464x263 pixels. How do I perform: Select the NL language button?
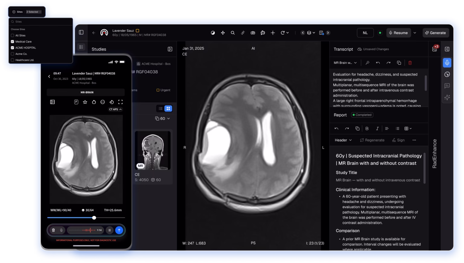click(x=365, y=33)
